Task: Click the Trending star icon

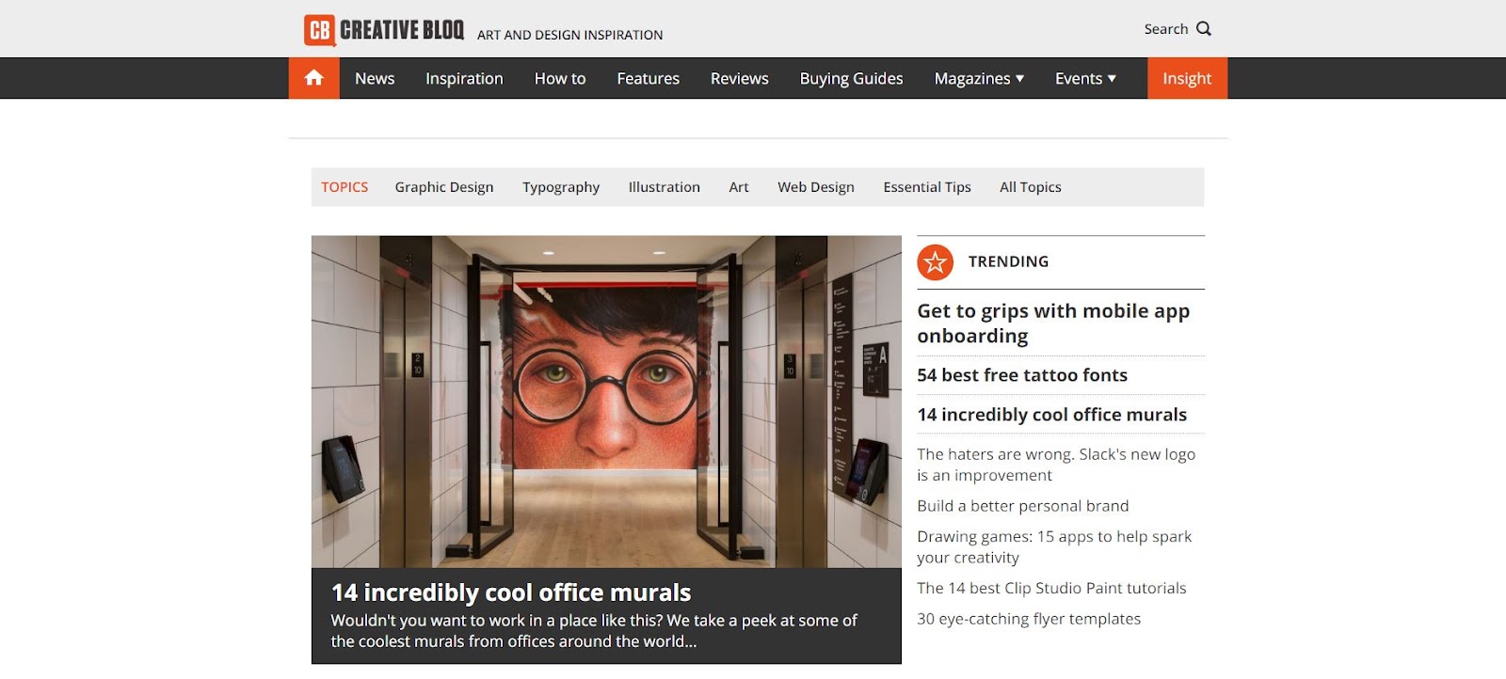Action: coord(935,262)
